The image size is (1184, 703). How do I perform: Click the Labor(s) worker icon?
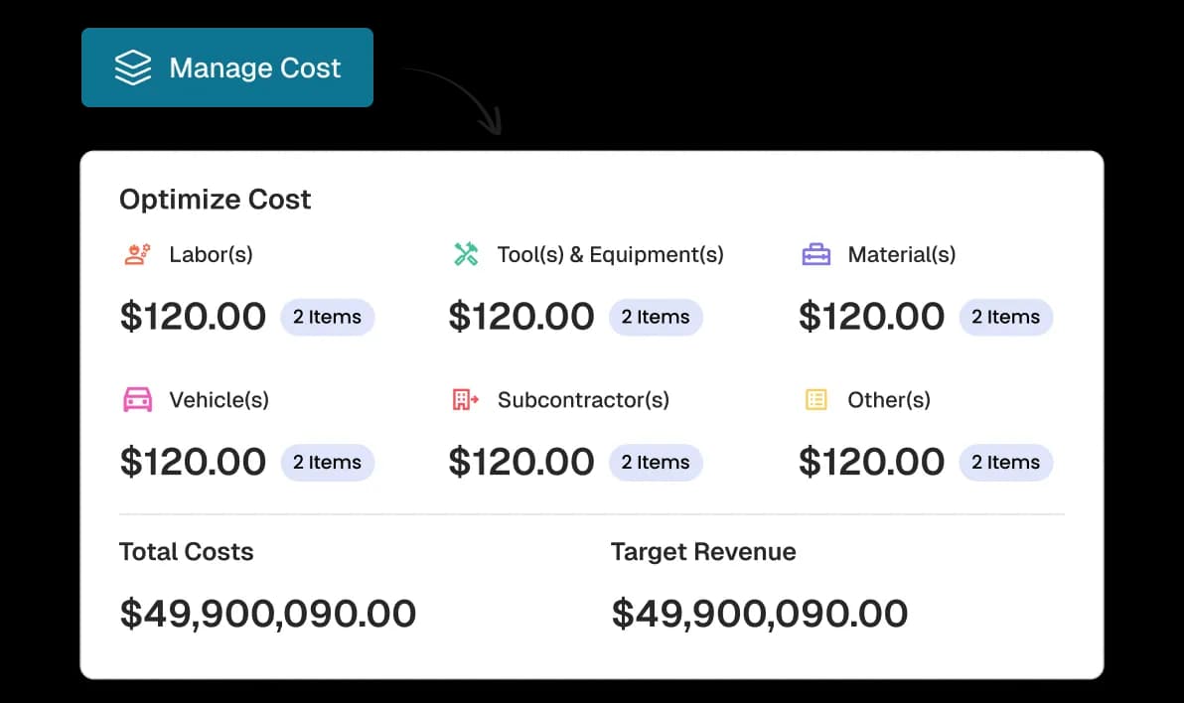coord(137,254)
